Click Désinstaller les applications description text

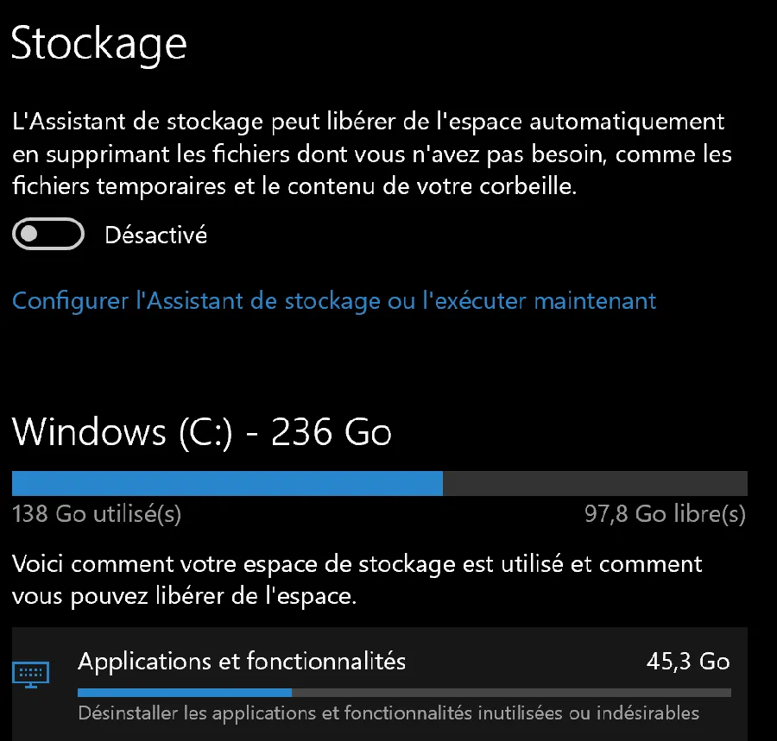388,713
